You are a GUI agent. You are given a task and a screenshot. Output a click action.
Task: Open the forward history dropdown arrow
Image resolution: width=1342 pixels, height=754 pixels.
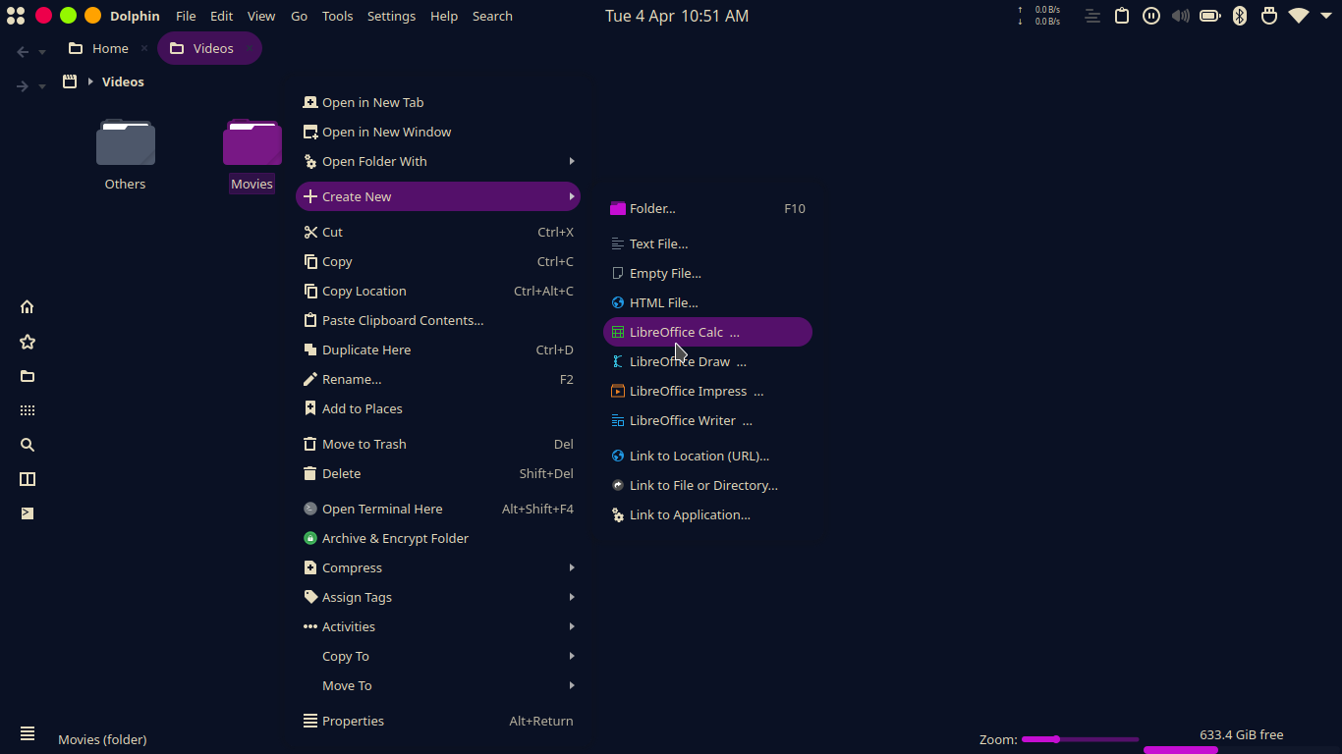click(x=42, y=87)
